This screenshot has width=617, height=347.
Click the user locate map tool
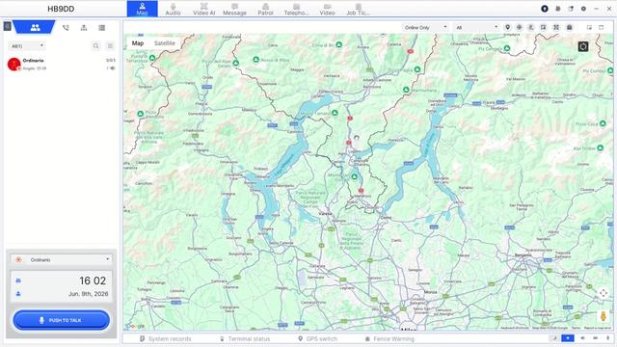[531, 27]
